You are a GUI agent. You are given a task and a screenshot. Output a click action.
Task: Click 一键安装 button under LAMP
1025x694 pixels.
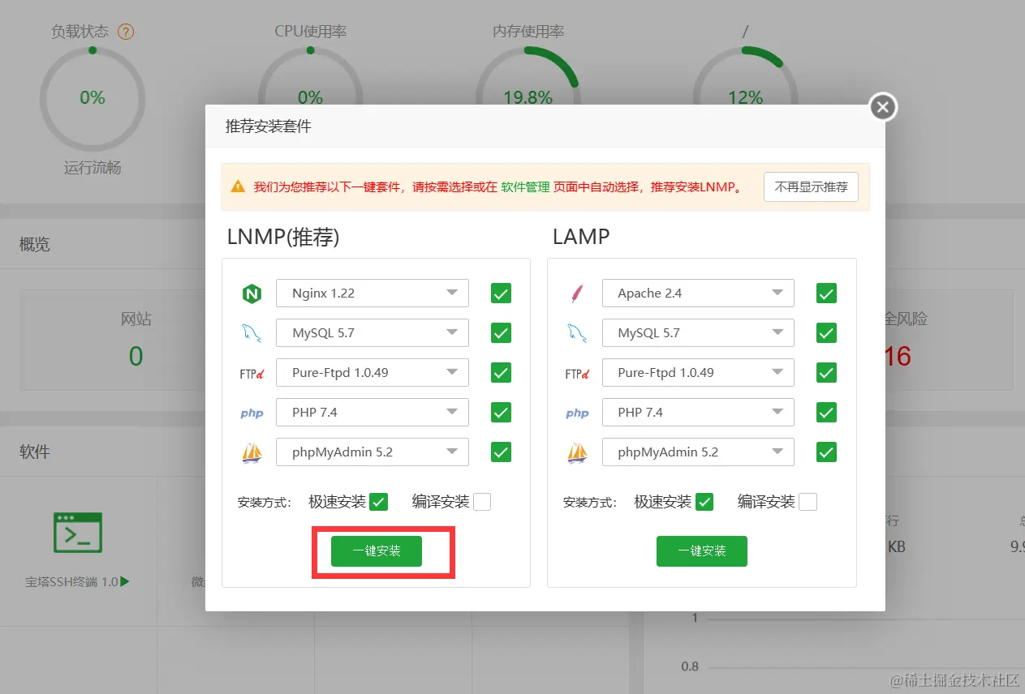(x=702, y=551)
